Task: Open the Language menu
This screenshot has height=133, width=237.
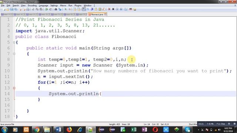Action: click(44, 6)
